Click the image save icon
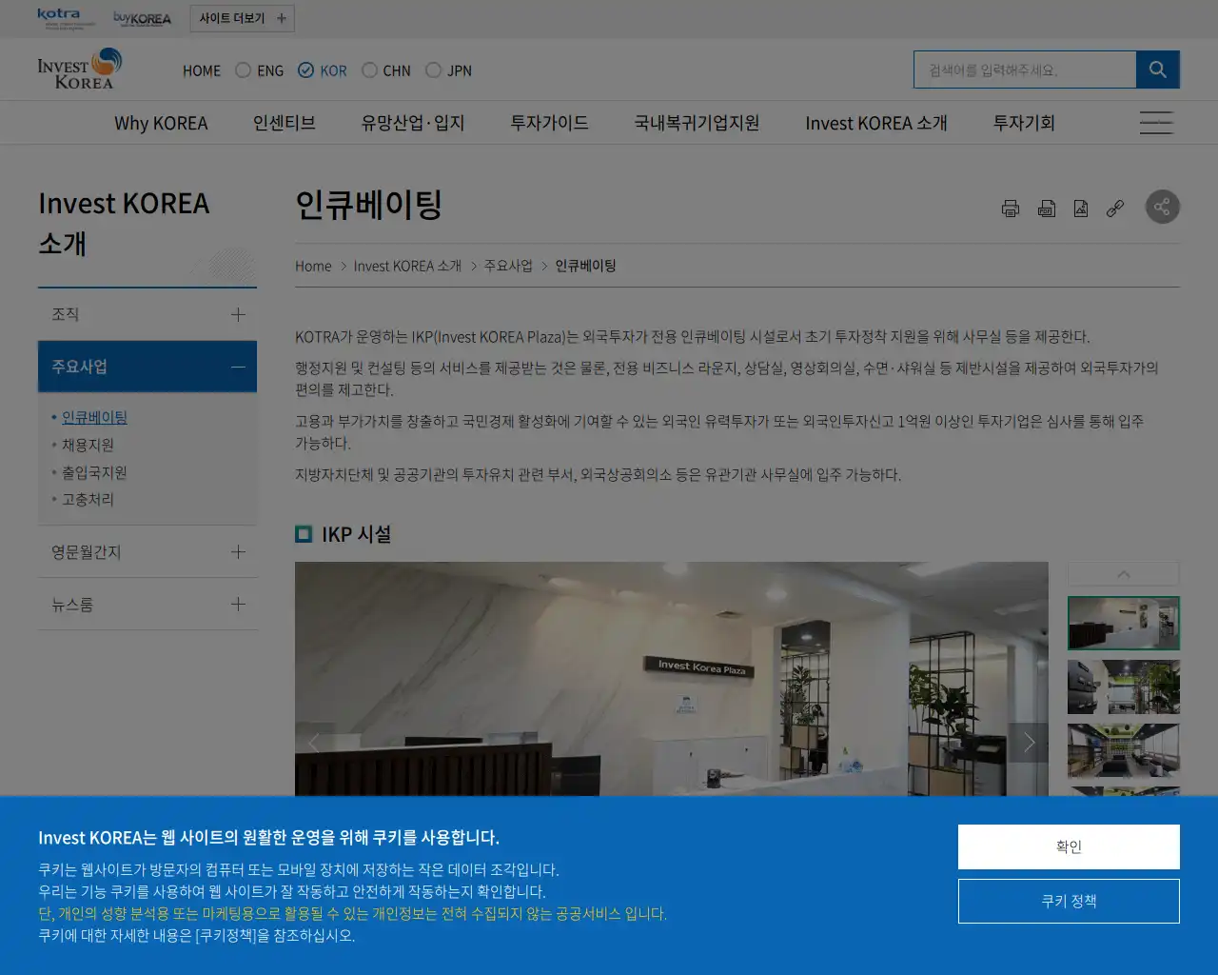This screenshot has height=975, width=1218. [1081, 207]
